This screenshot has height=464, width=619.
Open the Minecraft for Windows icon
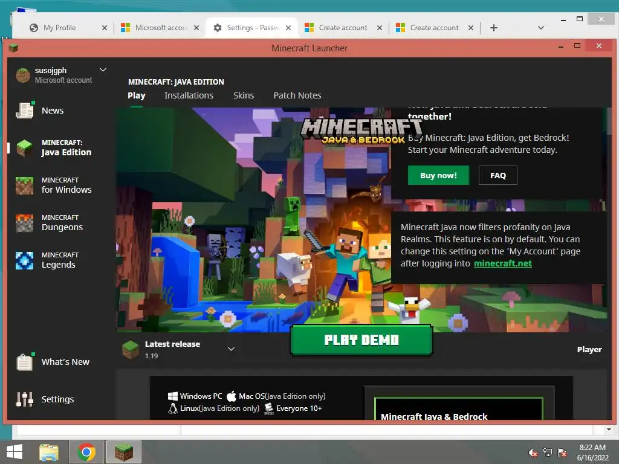coord(24,185)
